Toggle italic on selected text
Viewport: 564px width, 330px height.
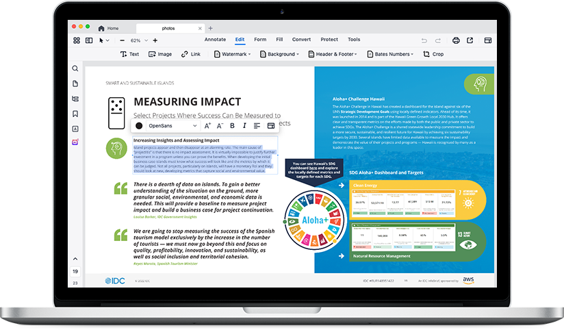244,125
